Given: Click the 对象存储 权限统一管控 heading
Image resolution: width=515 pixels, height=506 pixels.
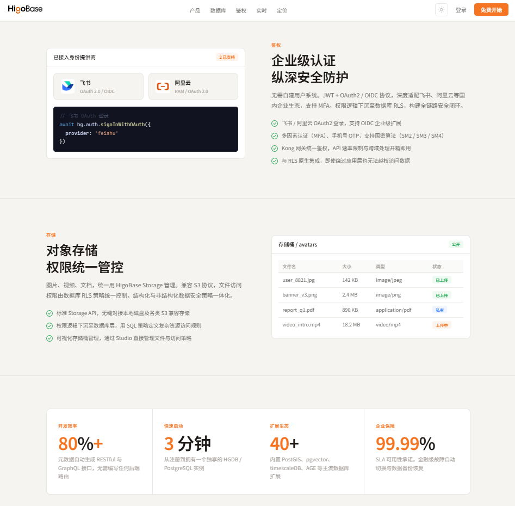Looking at the screenshot, I should pyautogui.click(x=85, y=259).
